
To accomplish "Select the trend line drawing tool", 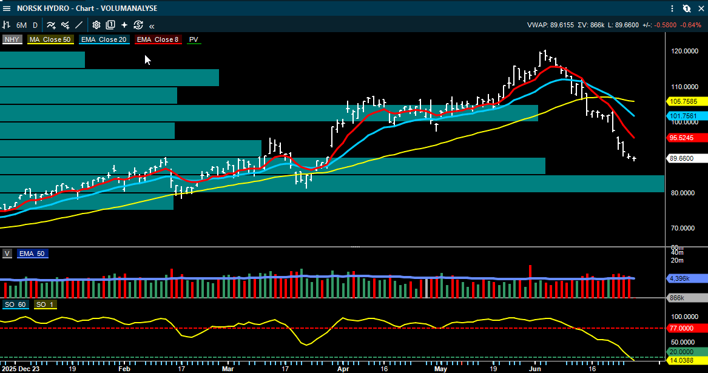I will 79,25.
